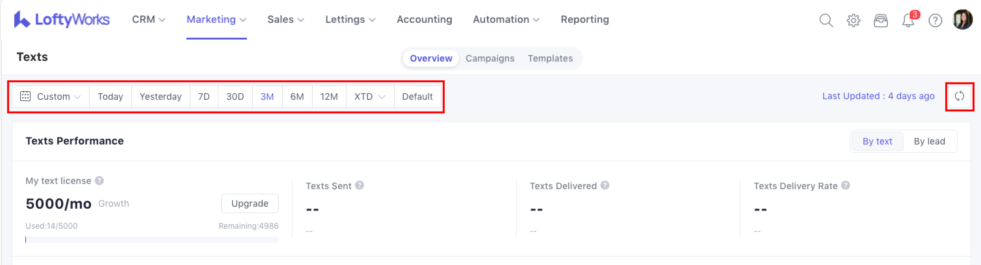Image resolution: width=981 pixels, height=265 pixels.
Task: Open the Templates tab
Action: pos(550,58)
